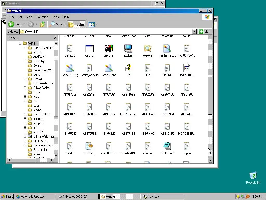Switch to Services taskbar button

163,197
